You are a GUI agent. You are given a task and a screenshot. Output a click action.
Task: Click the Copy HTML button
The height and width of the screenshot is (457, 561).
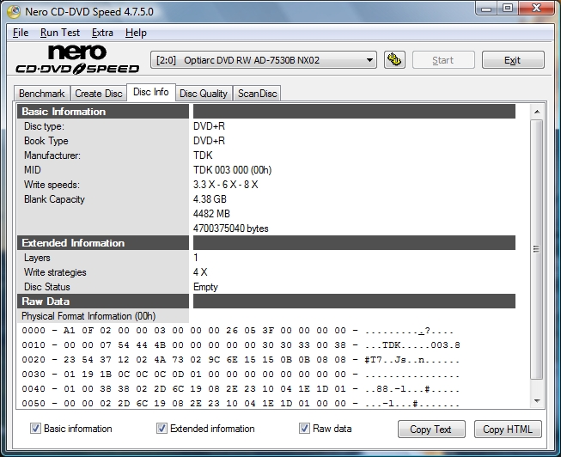coord(508,429)
